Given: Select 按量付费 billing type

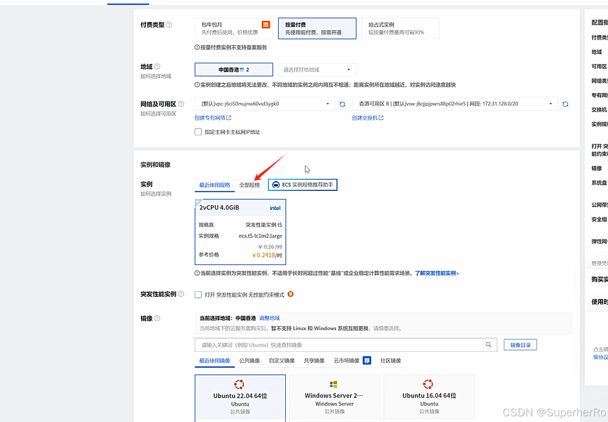Looking at the screenshot, I should [317, 28].
